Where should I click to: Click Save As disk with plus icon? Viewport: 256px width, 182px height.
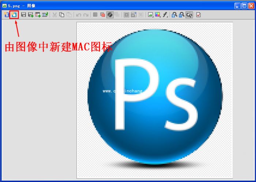tap(31, 15)
